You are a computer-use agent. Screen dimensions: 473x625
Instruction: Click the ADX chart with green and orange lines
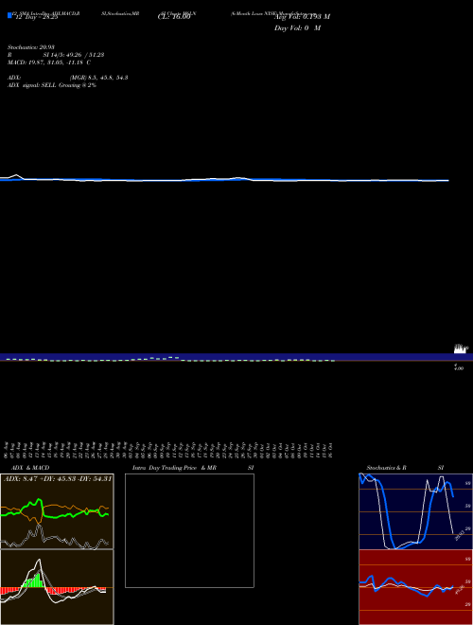coord(57,511)
